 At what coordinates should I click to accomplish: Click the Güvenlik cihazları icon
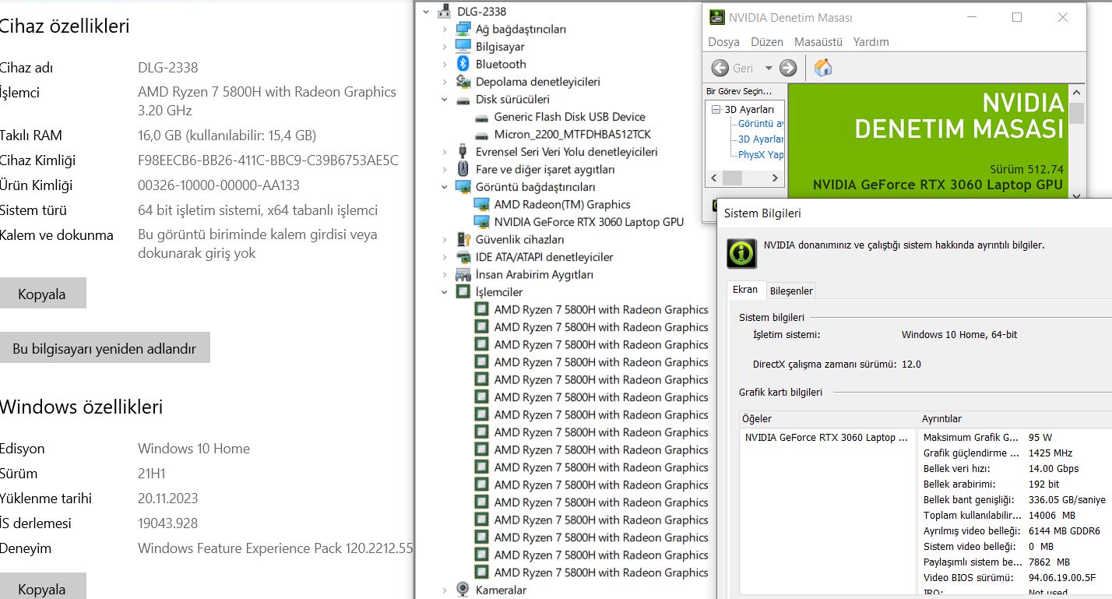463,240
